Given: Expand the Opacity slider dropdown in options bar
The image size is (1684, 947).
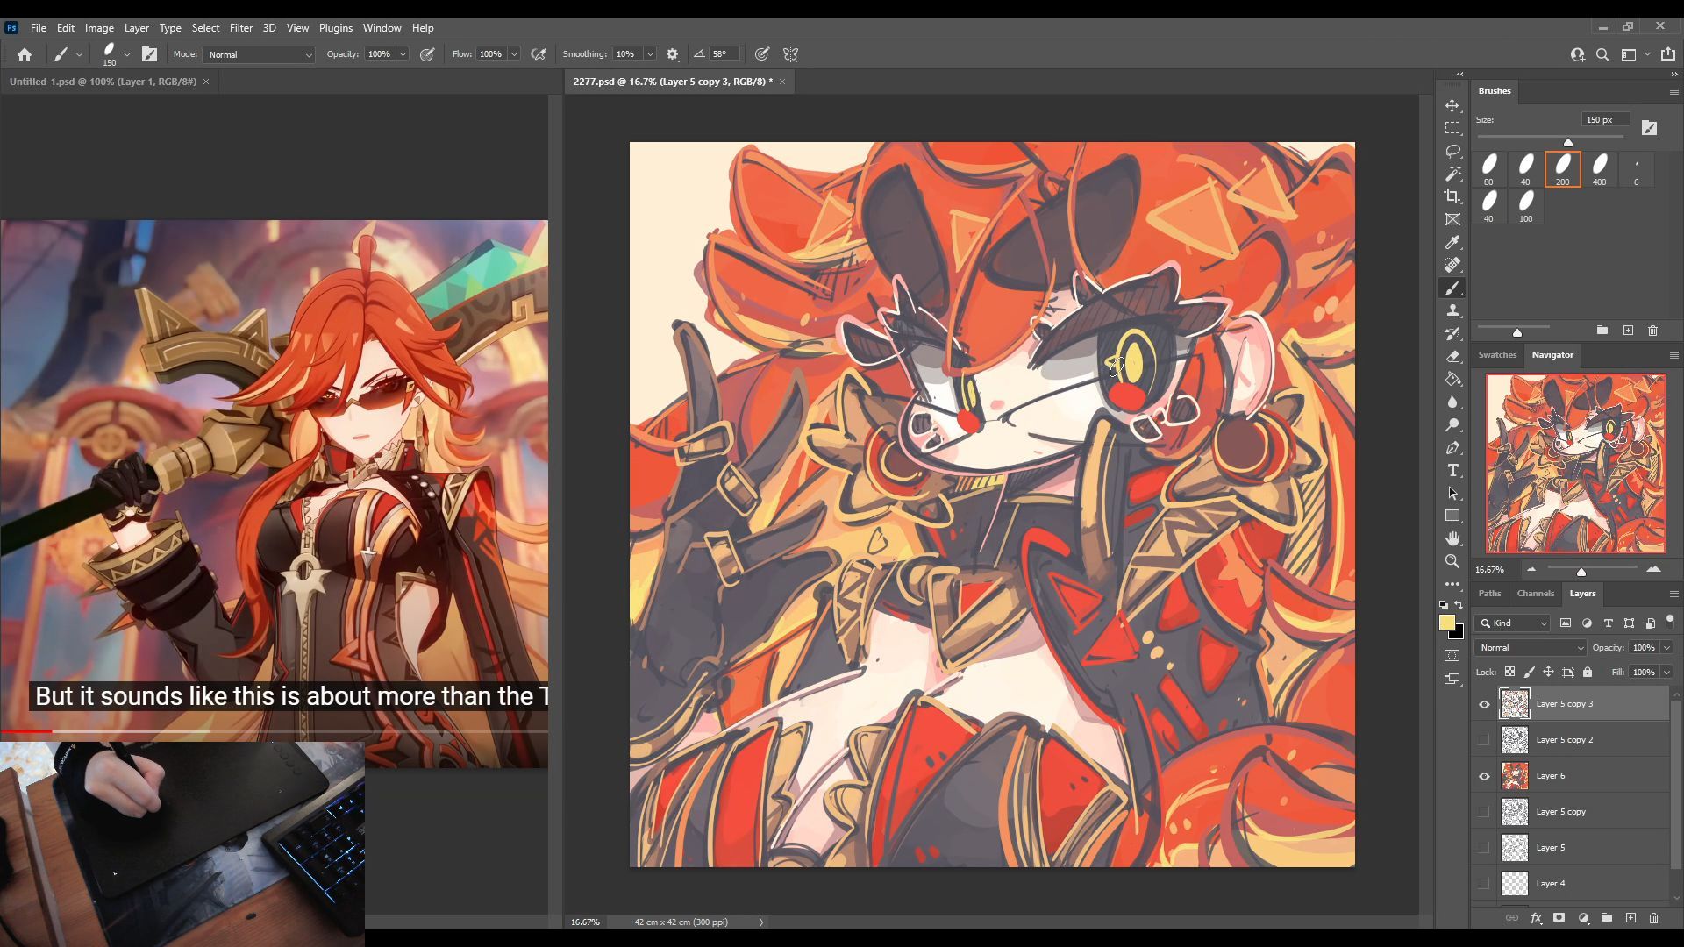Looking at the screenshot, I should [x=403, y=54].
